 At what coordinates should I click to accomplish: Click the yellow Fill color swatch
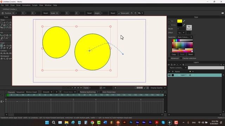pyautogui.click(x=180, y=21)
